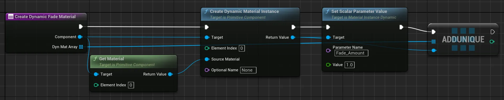Image resolution: width=504 pixels, height=100 pixels.
Task: Click Create Dynamic Material Instance Element Index pin
Action: click(x=207, y=48)
